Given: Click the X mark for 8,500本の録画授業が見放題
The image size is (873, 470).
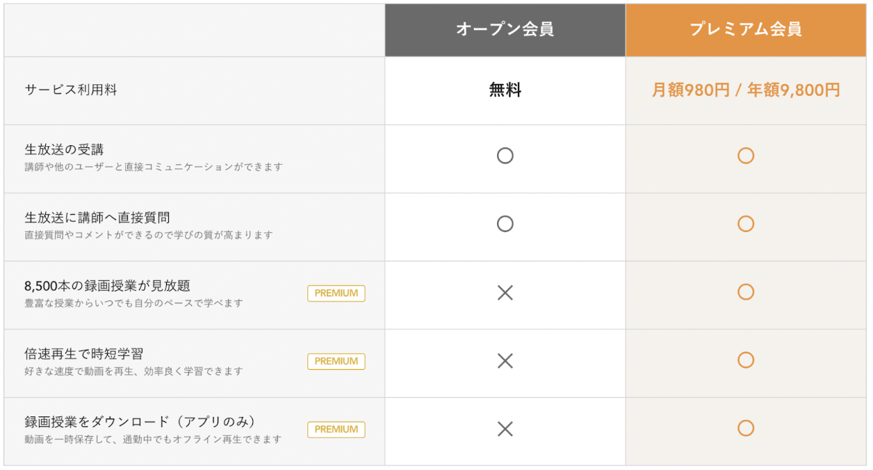Looking at the screenshot, I should coord(505,293).
